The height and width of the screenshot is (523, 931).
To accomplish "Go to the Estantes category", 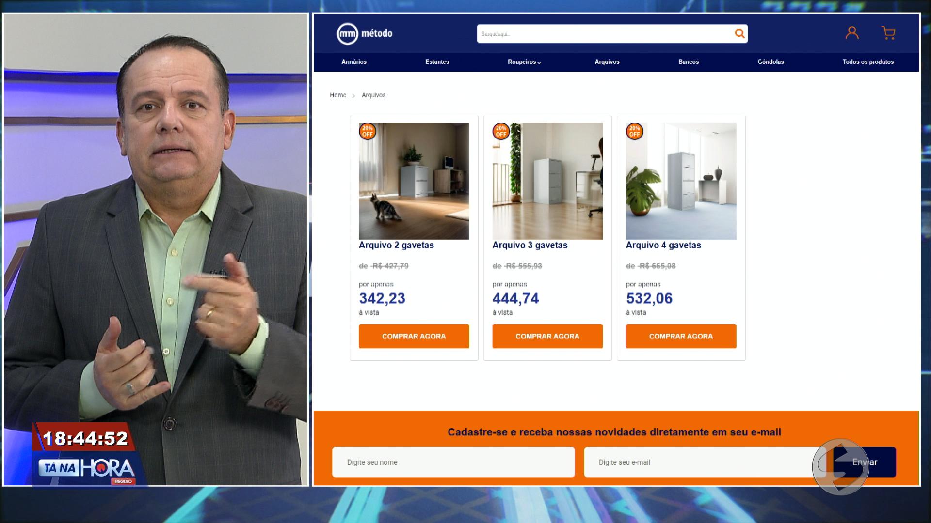I will coord(437,62).
